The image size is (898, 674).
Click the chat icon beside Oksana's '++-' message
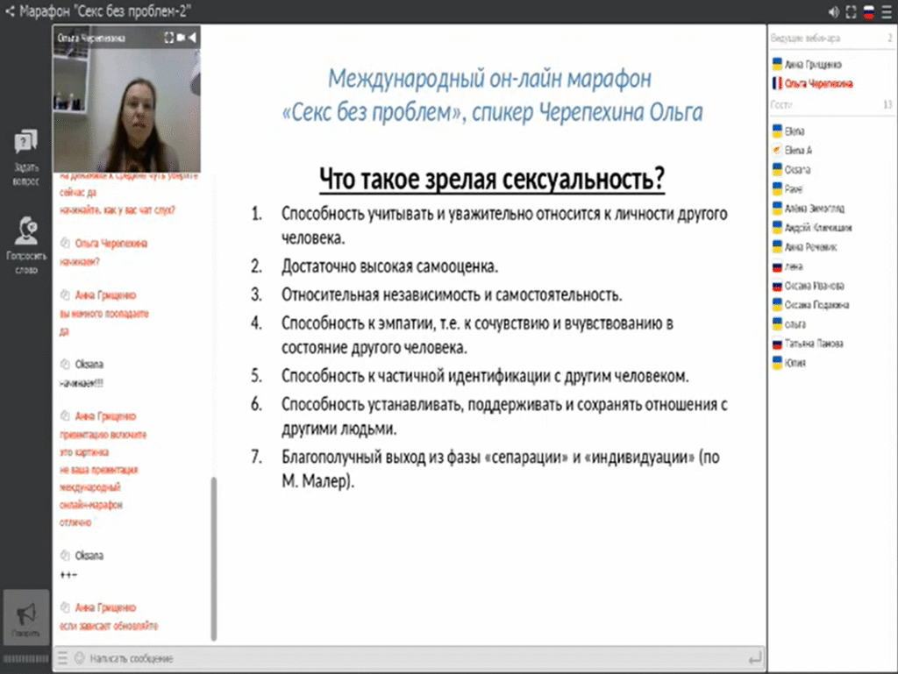click(65, 555)
